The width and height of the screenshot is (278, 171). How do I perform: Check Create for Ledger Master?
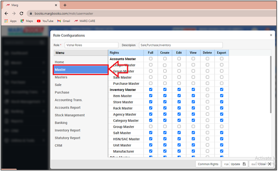165,65
